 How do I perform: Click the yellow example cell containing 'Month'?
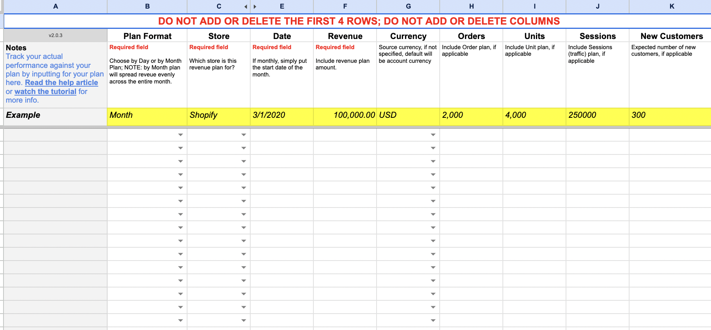click(147, 115)
